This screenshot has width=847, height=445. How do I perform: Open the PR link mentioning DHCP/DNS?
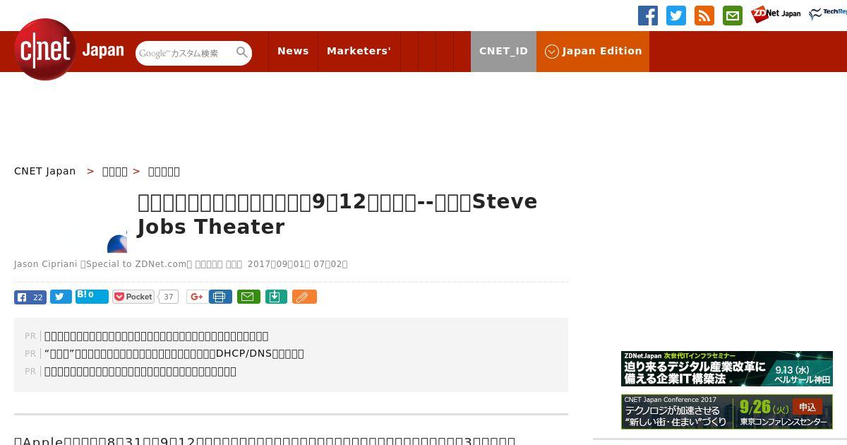[174, 353]
